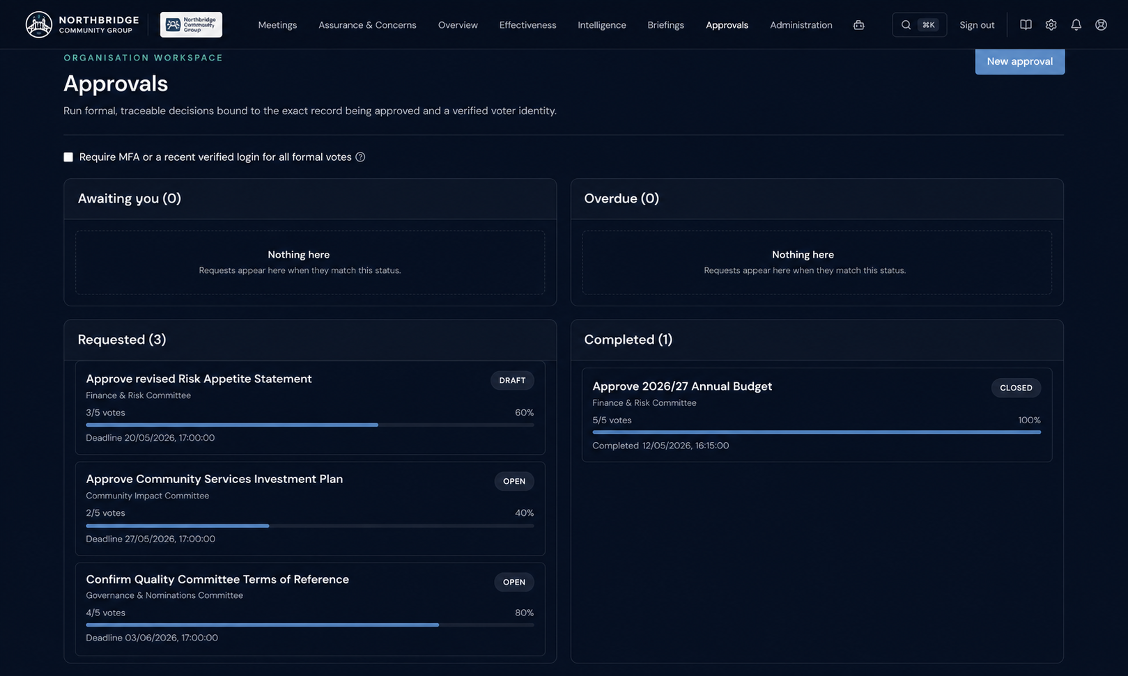Create a New approval
1128x676 pixels.
click(x=1019, y=61)
